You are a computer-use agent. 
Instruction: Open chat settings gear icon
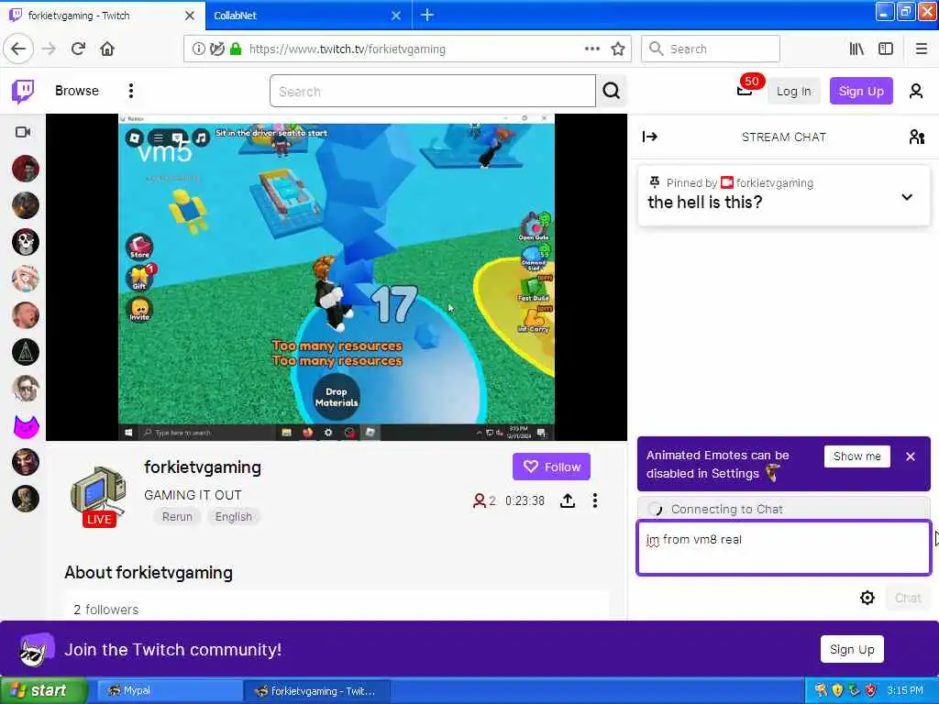click(867, 598)
